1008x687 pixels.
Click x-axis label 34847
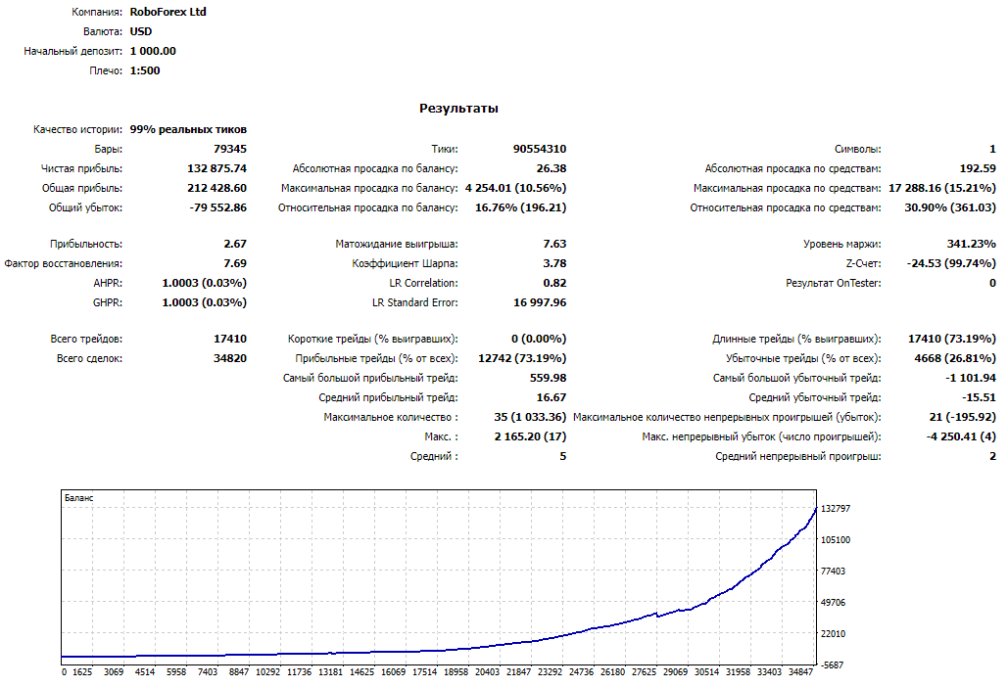(x=800, y=672)
